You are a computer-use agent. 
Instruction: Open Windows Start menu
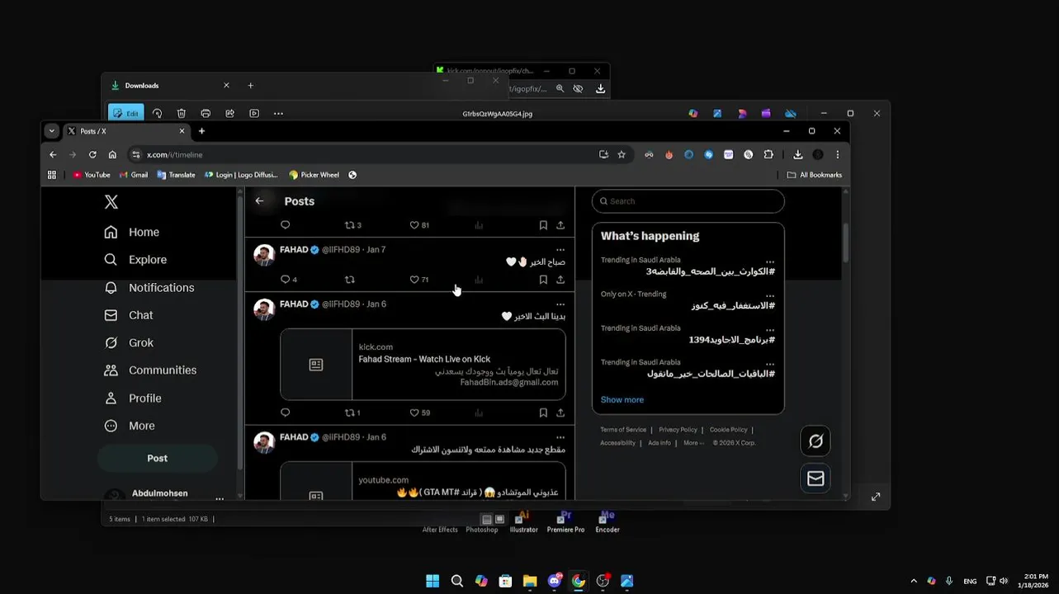click(x=433, y=581)
